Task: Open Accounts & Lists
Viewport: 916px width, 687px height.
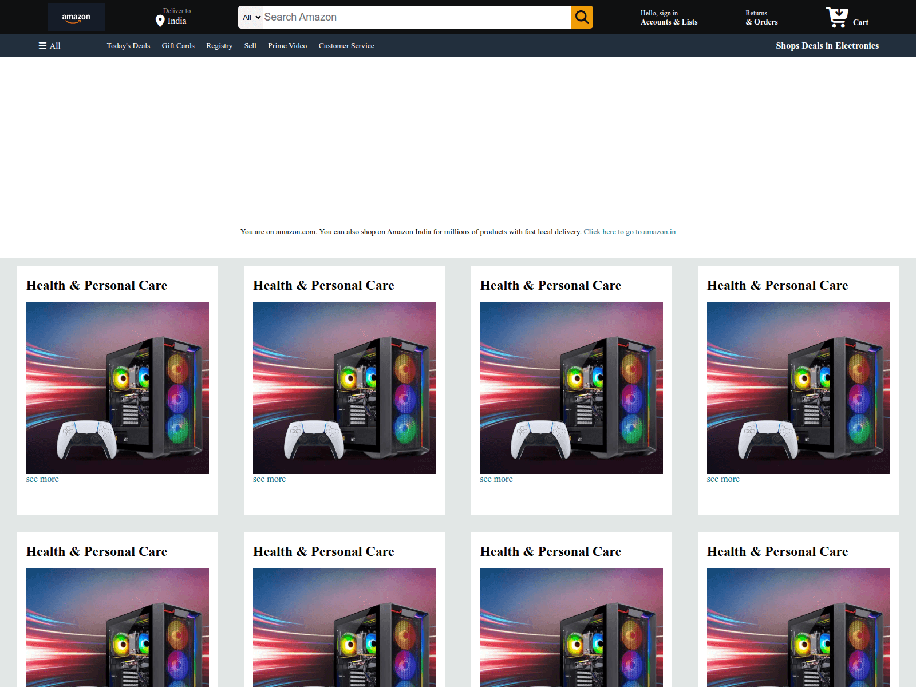Action: pyautogui.click(x=669, y=18)
